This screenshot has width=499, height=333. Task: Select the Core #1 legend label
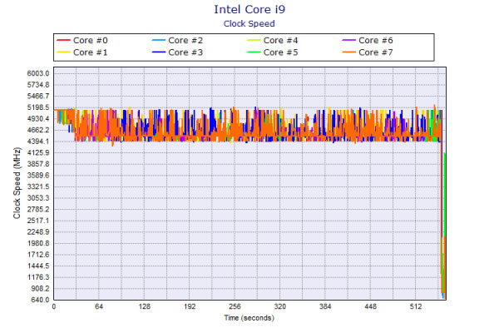(91, 52)
